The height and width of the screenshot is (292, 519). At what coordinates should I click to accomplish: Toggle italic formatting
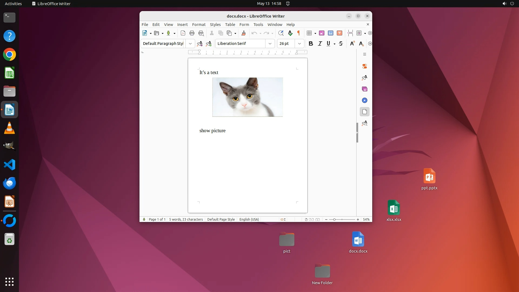tap(320, 44)
